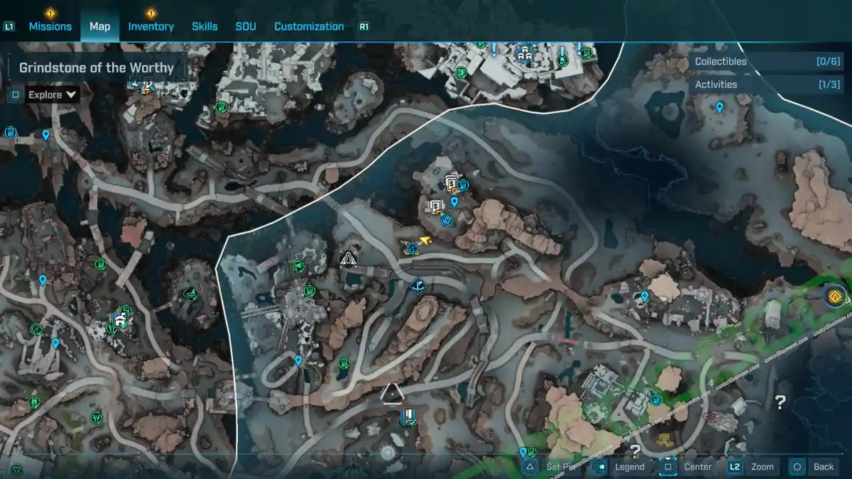
Task: Select the gold diamond objective marker
Action: pos(836,295)
